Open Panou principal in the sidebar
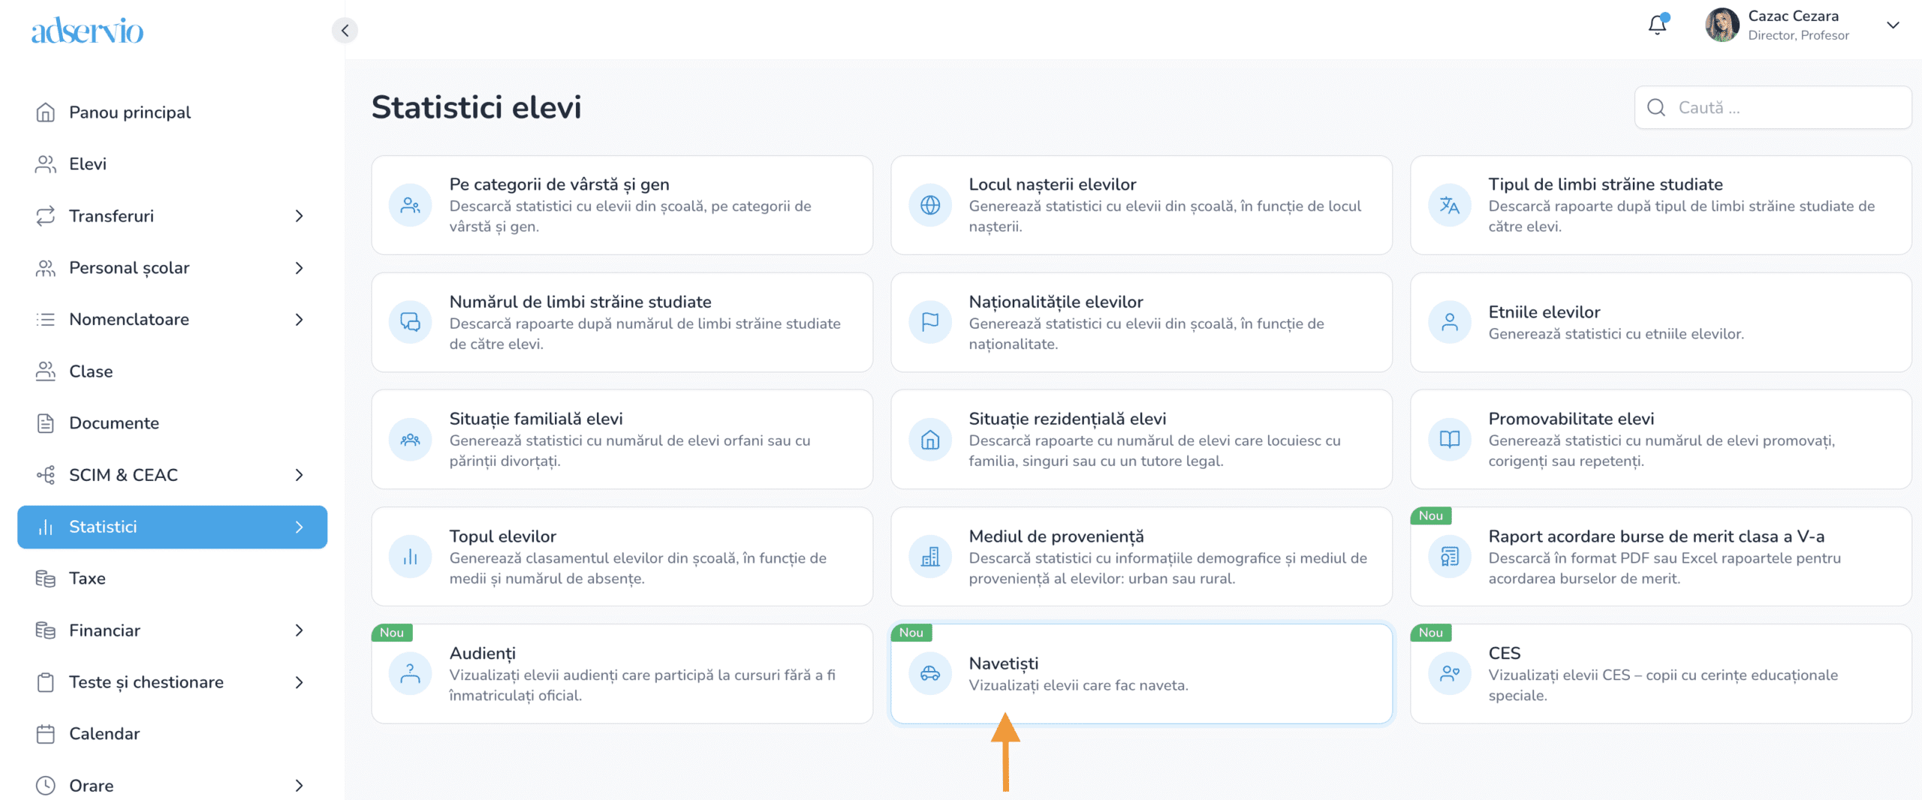Screen dimensions: 1922x800 tap(129, 113)
